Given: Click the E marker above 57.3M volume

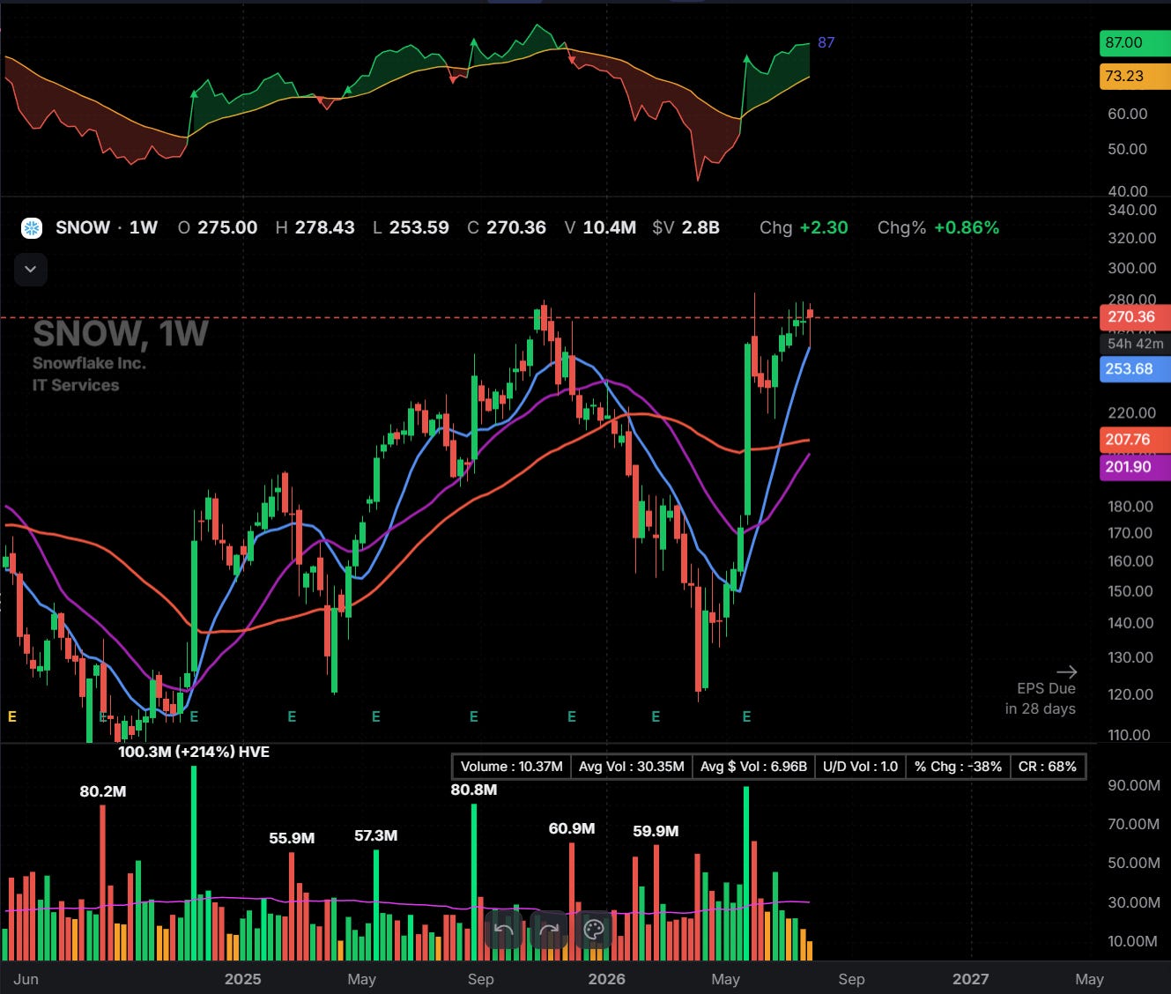Looking at the screenshot, I should tap(376, 716).
